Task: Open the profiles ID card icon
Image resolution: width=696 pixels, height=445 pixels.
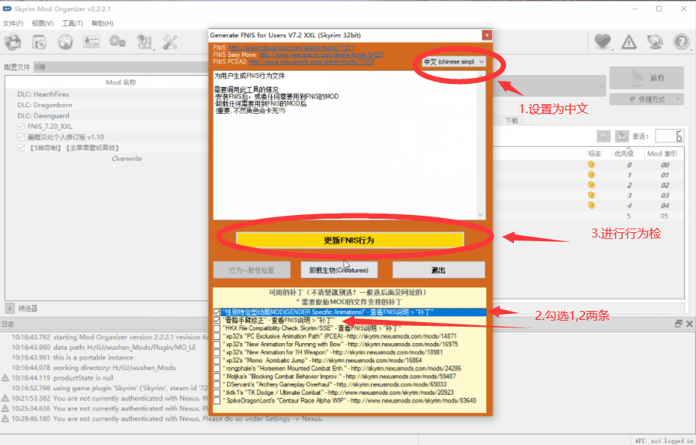Action: pos(91,42)
